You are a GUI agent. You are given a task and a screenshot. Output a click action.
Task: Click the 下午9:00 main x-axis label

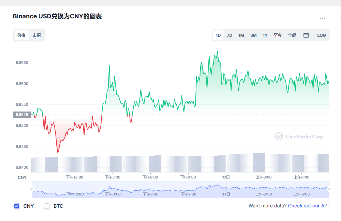coord(188,177)
